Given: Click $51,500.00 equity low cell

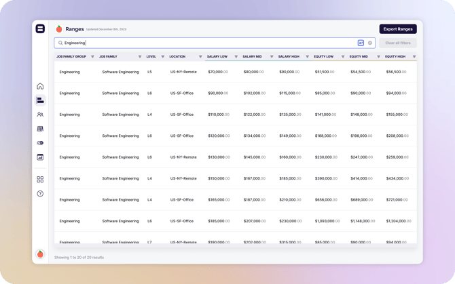Looking at the screenshot, I should pos(325,72).
